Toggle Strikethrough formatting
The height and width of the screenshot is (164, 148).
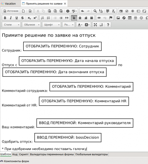coord(22,18)
